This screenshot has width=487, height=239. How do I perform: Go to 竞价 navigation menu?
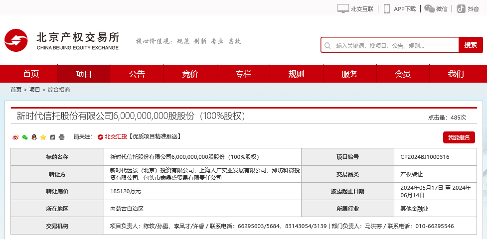[190, 74]
